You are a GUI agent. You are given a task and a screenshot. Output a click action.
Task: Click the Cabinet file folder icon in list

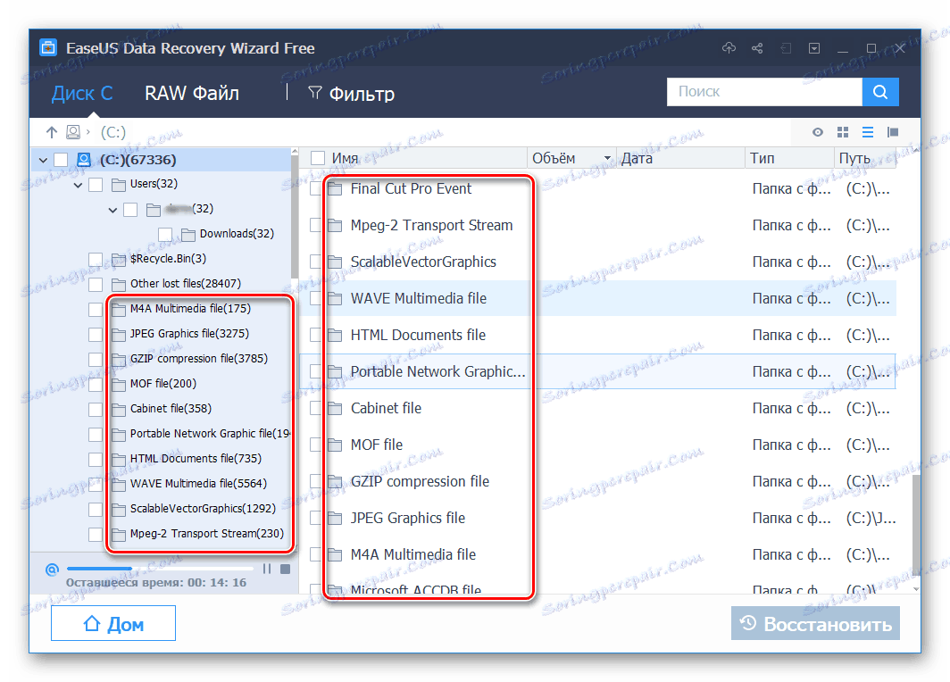click(335, 408)
